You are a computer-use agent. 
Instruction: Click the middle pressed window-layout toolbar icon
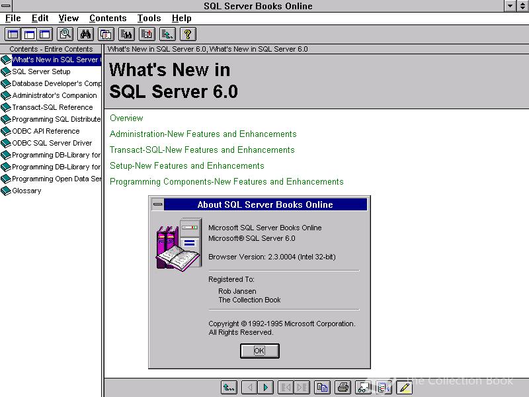pyautogui.click(x=29, y=34)
